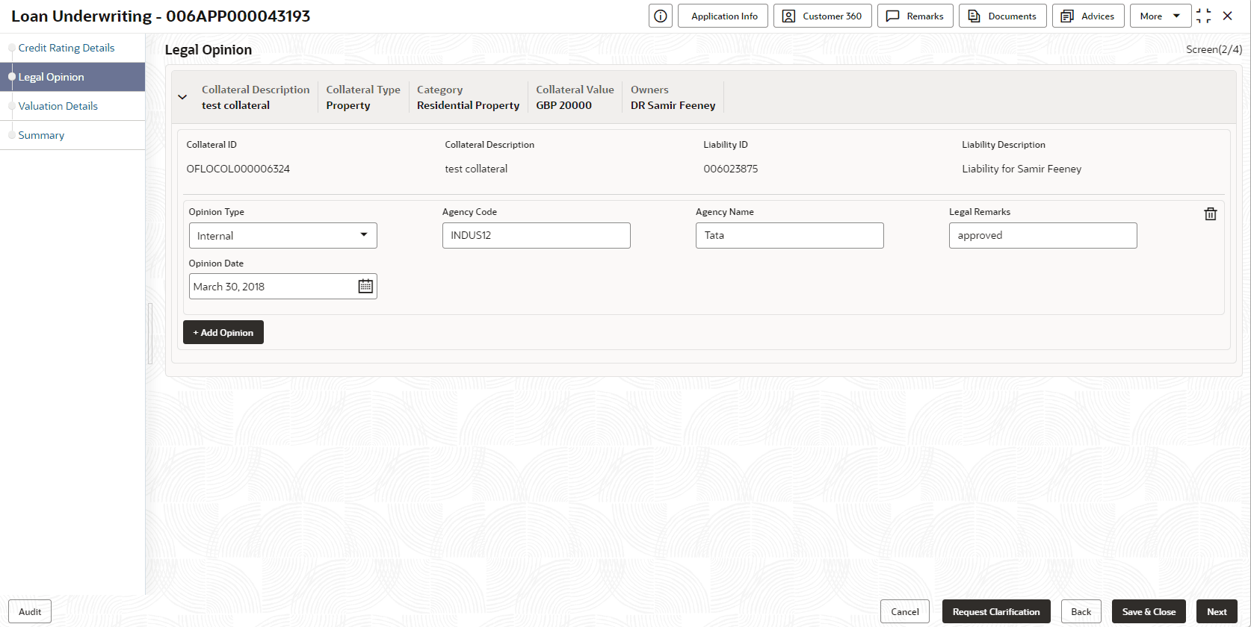
Task: Expand the More dropdown menu
Action: (x=1160, y=16)
